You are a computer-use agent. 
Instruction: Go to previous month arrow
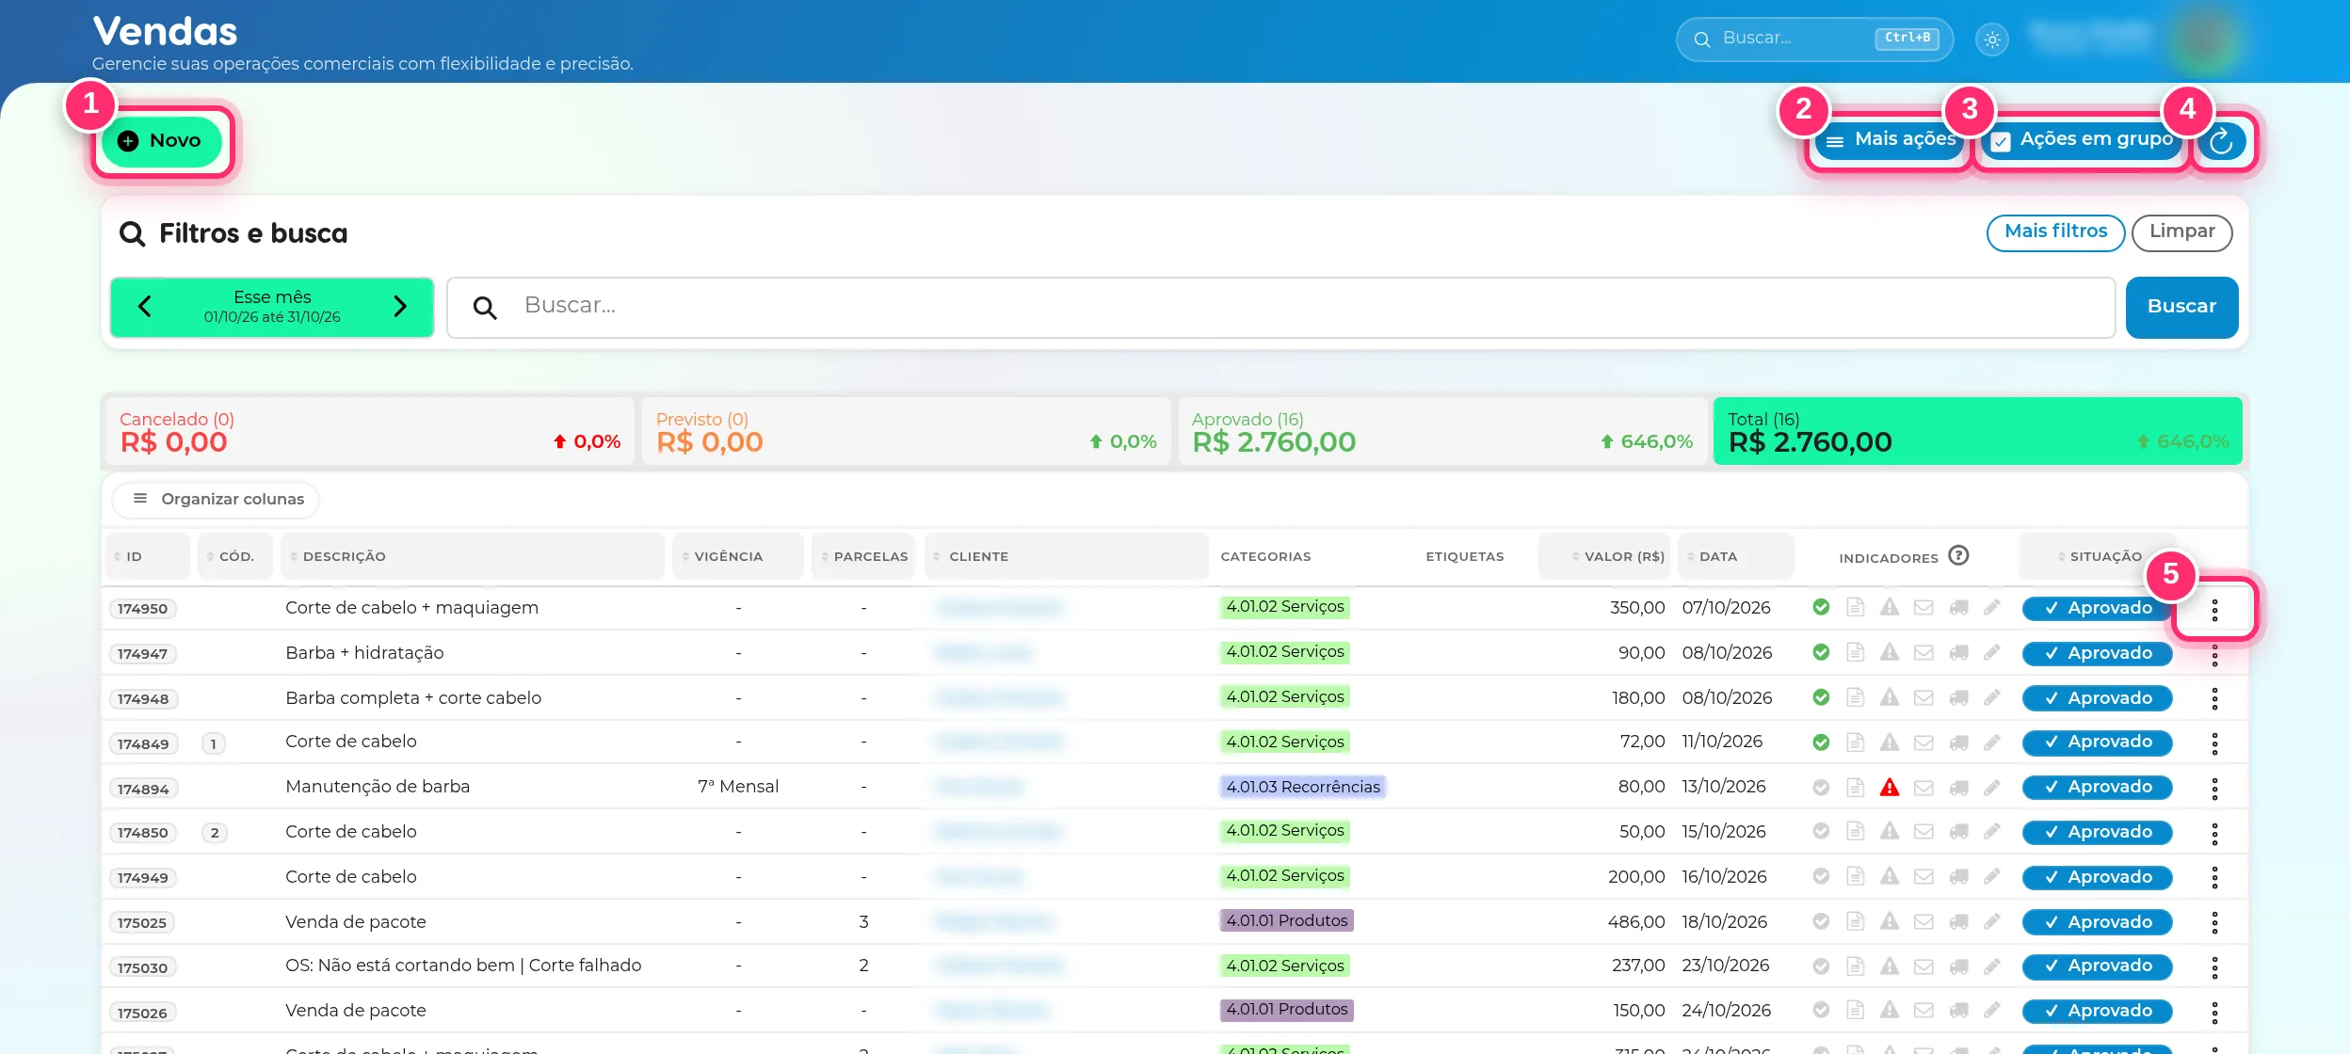(x=145, y=307)
